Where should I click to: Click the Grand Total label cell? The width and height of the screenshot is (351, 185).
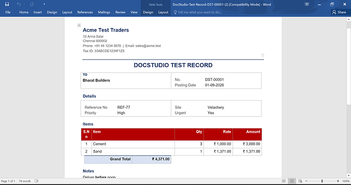click(108, 159)
